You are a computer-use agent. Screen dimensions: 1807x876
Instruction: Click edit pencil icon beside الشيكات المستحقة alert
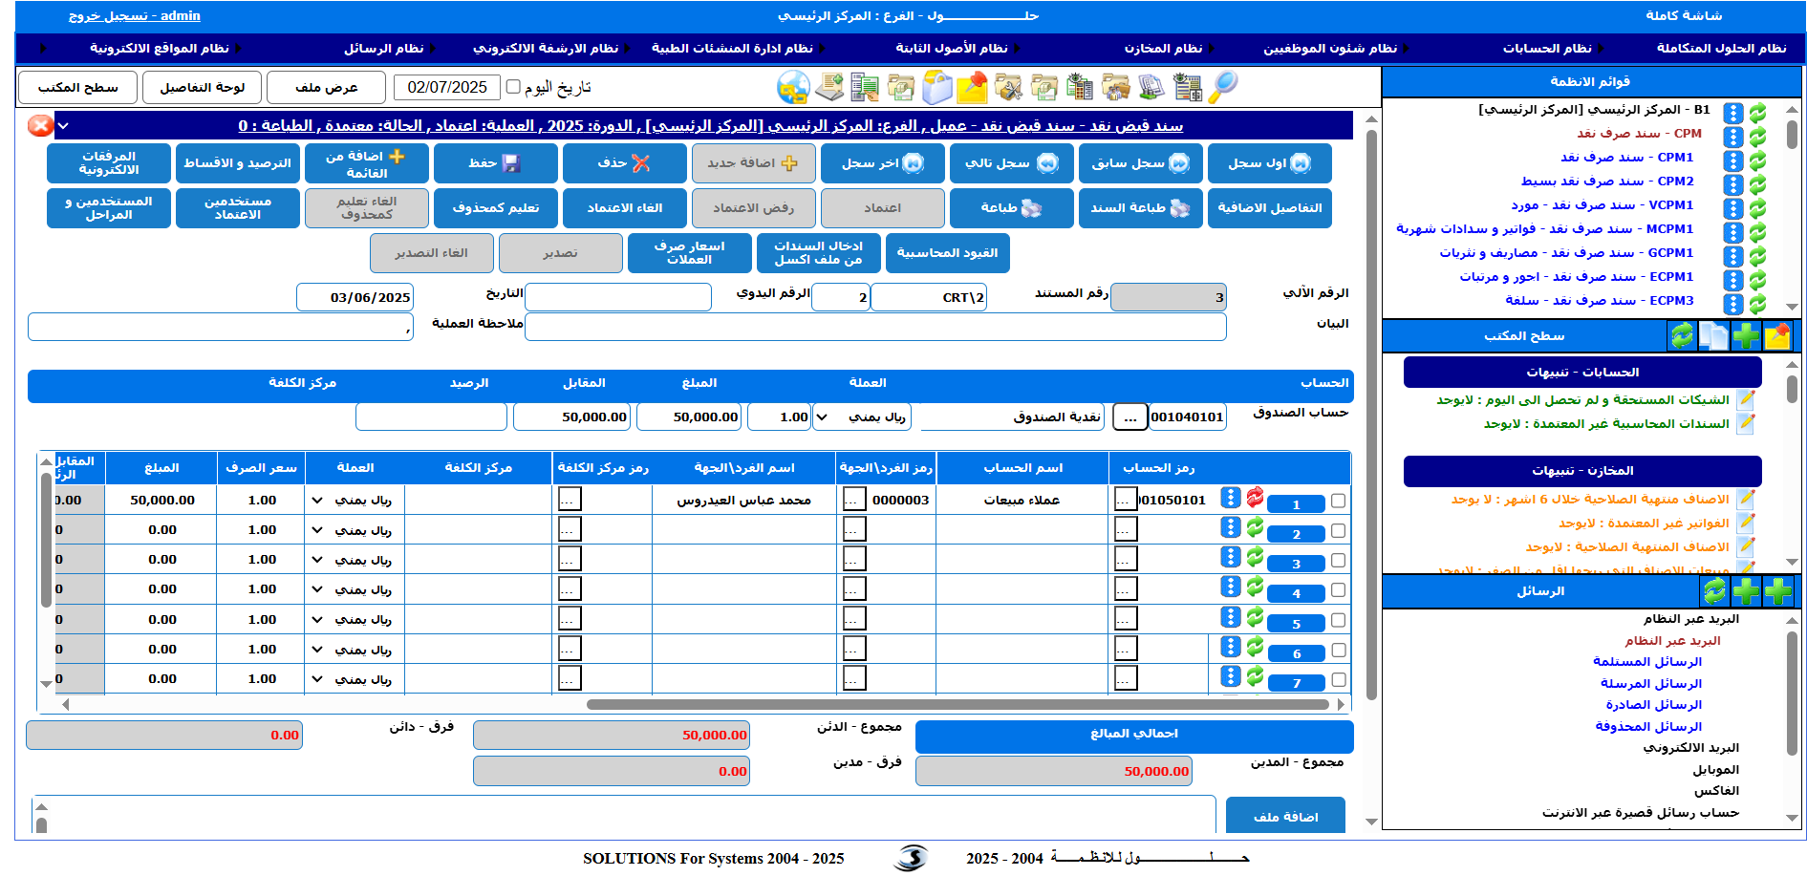pyautogui.click(x=1746, y=399)
